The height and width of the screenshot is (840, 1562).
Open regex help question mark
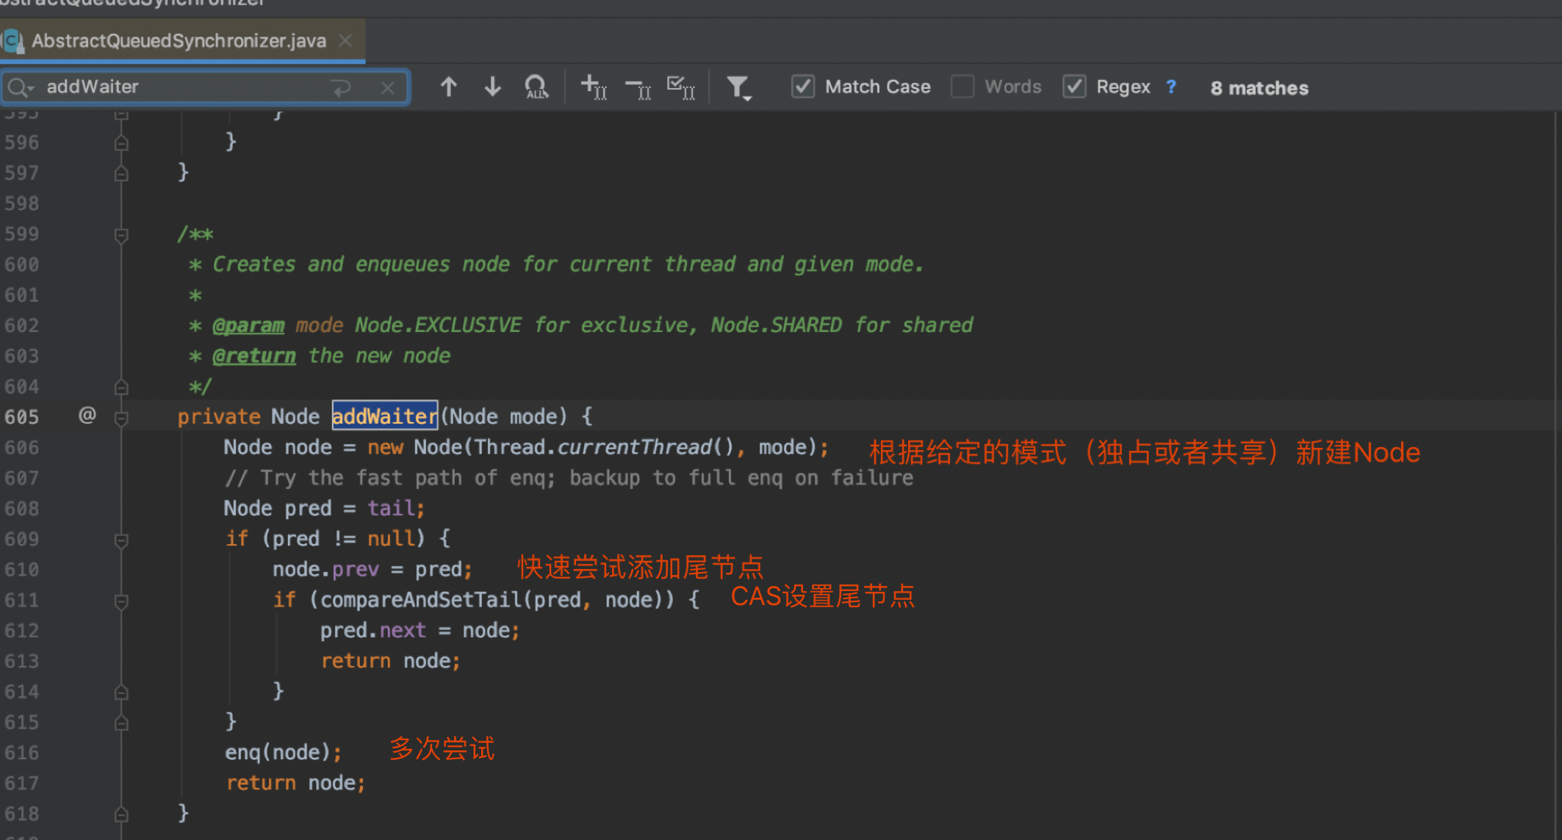tap(1171, 87)
